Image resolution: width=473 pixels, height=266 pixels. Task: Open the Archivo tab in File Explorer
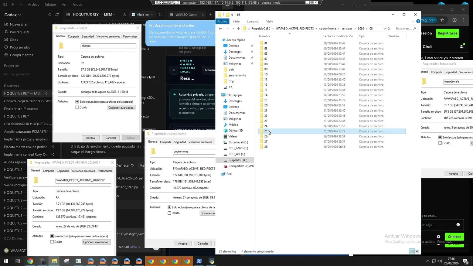222,21
